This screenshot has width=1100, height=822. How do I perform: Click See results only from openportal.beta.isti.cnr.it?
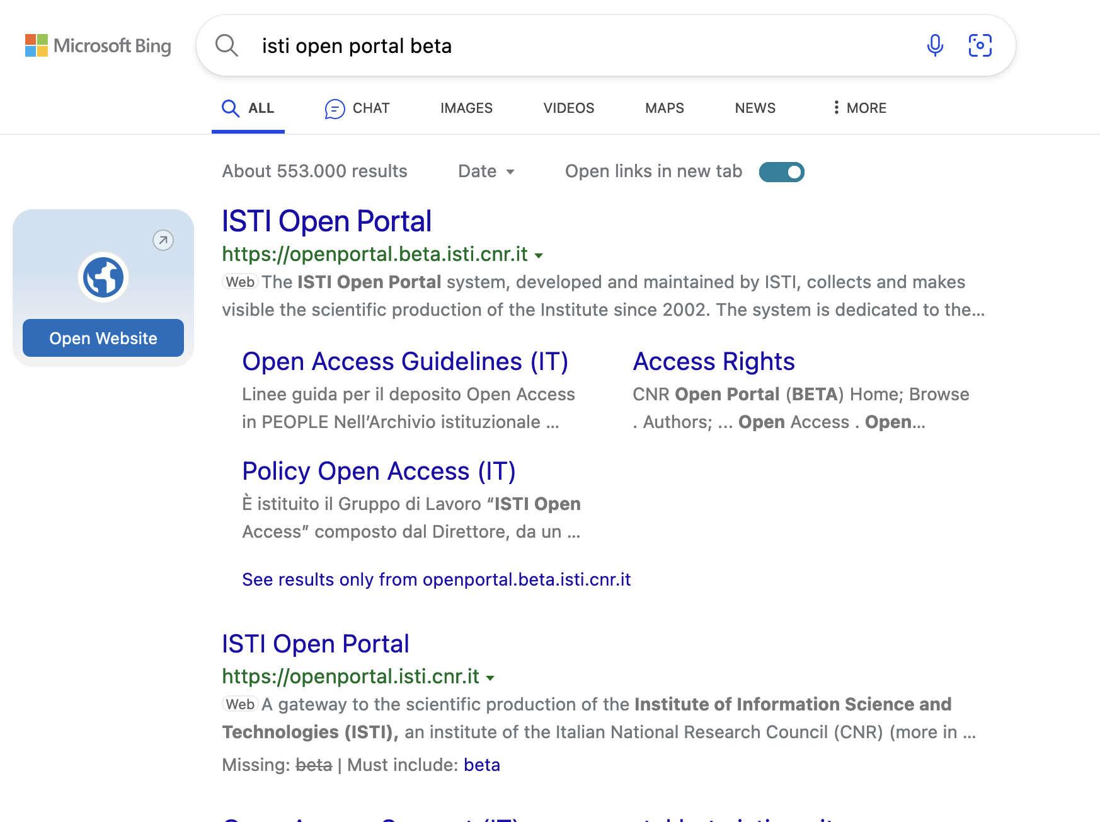pos(437,579)
